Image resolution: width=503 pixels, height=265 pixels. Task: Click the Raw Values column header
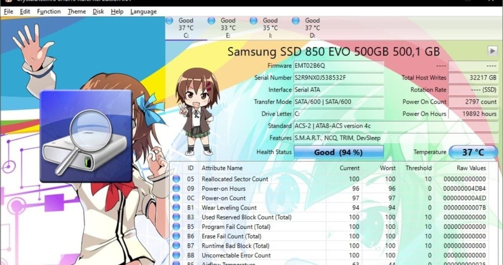[471, 168]
